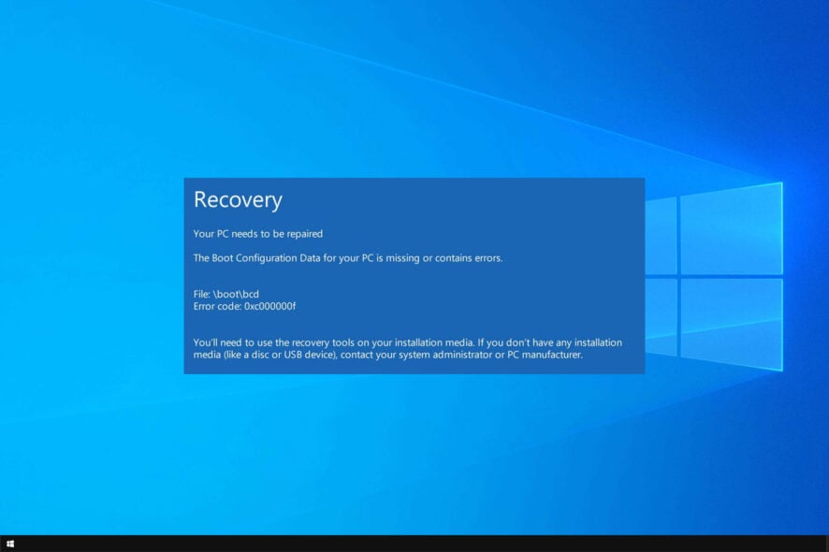
Task: Click the line starting 'You'll need to use the recovery tools'
Action: [408, 342]
